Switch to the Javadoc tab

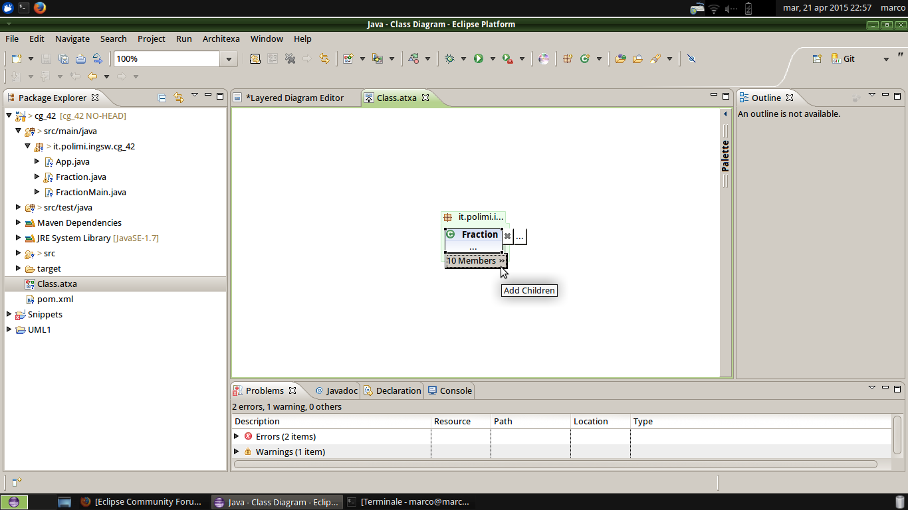click(x=337, y=390)
